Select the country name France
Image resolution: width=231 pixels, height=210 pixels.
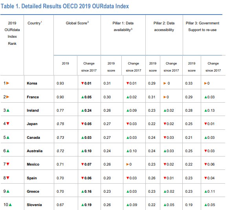pos(33,97)
